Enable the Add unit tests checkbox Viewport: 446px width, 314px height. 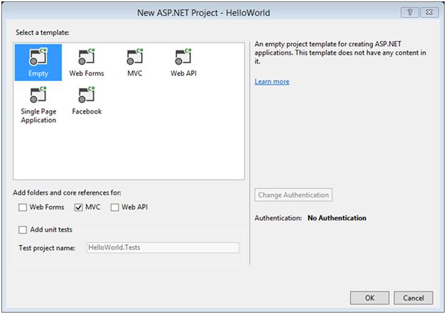tap(23, 230)
